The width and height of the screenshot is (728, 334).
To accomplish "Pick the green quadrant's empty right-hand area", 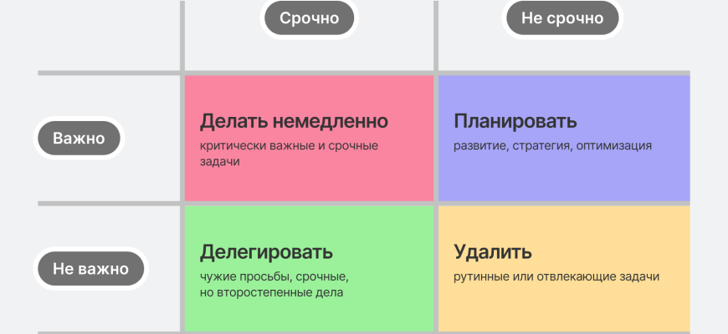I will (402, 250).
